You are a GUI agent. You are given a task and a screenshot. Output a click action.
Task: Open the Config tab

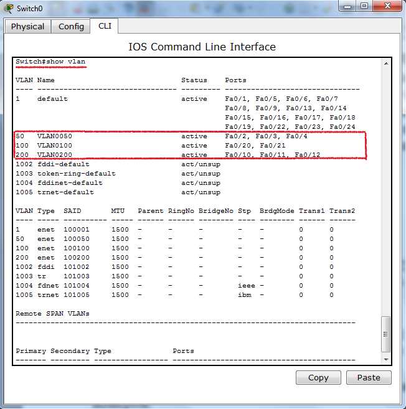click(x=71, y=26)
